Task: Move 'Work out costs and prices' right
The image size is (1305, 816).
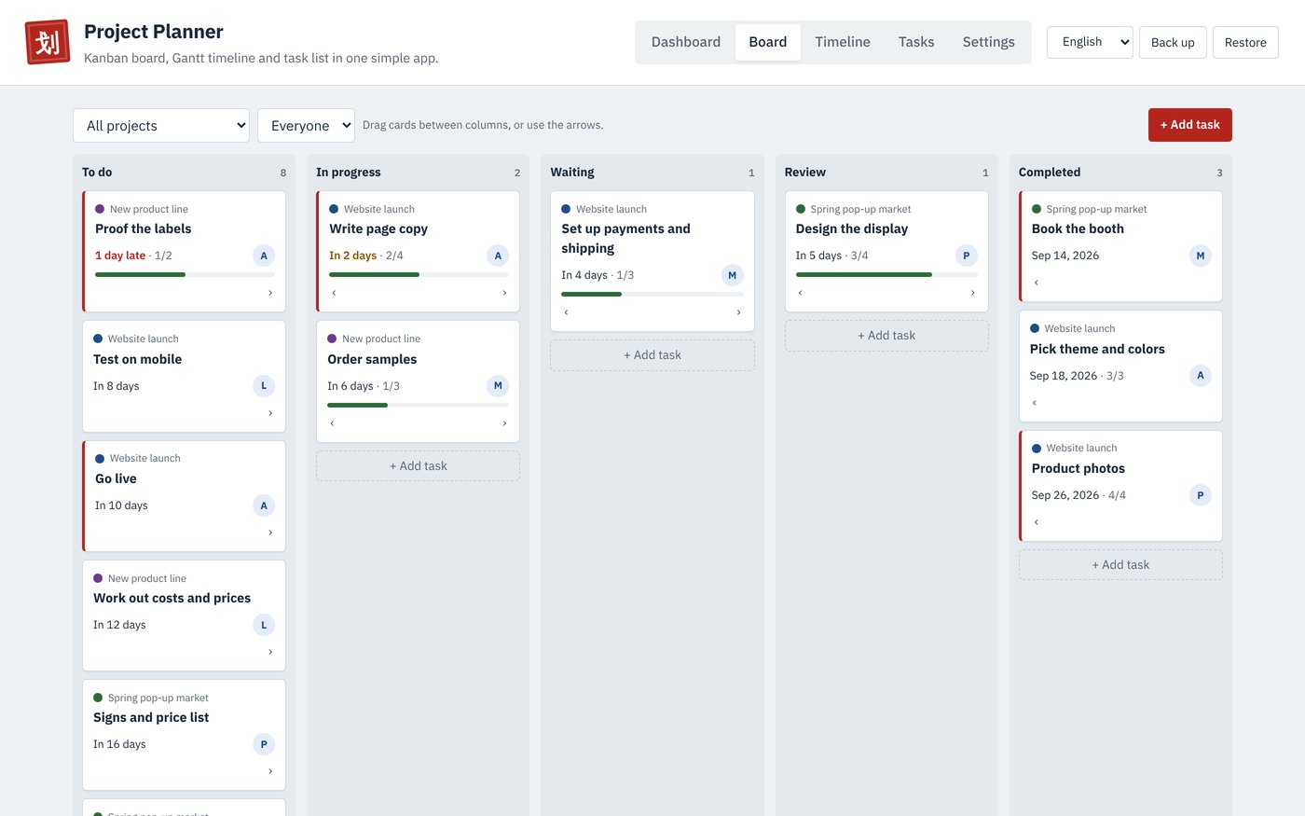Action: pyautogui.click(x=270, y=652)
